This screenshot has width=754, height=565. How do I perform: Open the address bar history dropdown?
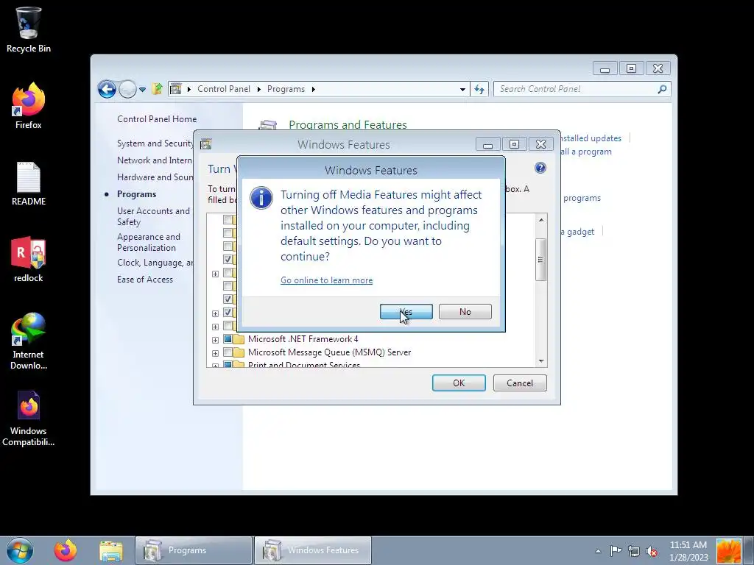[462, 89]
